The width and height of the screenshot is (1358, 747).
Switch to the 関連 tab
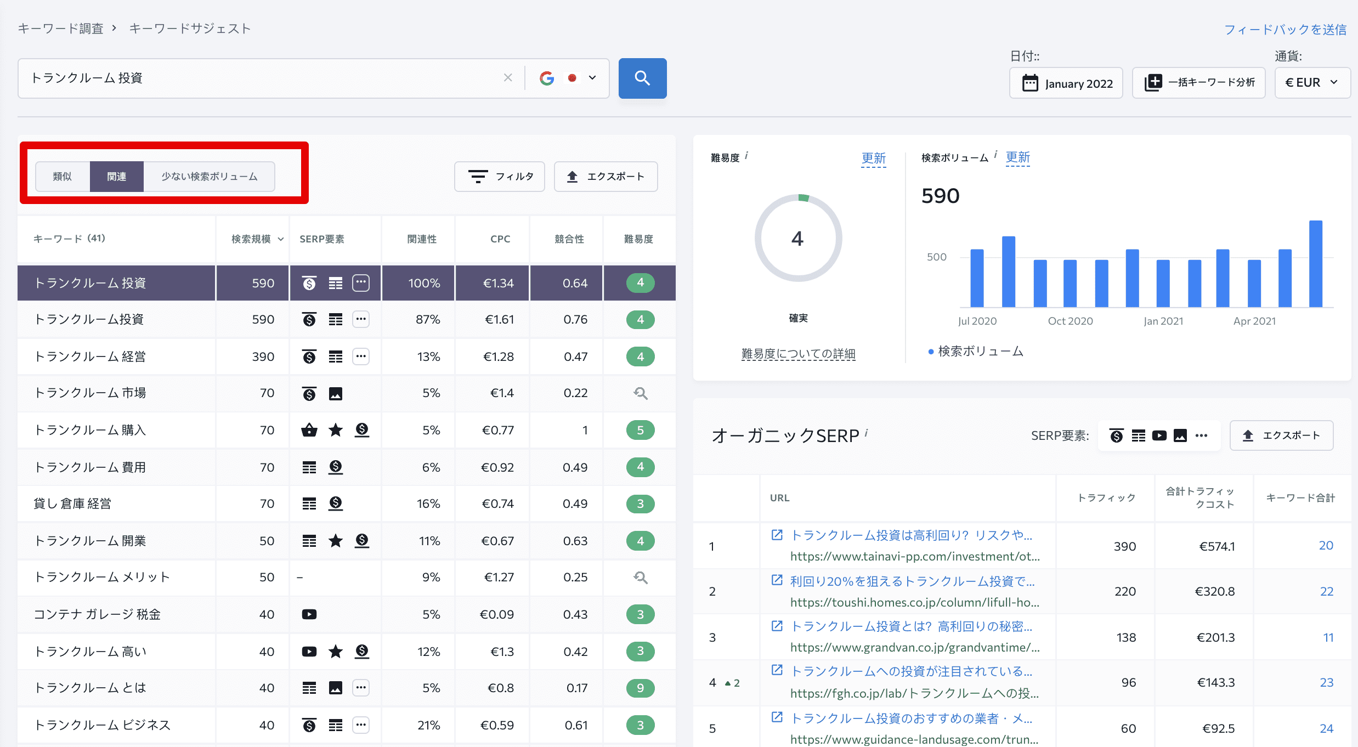(x=117, y=177)
